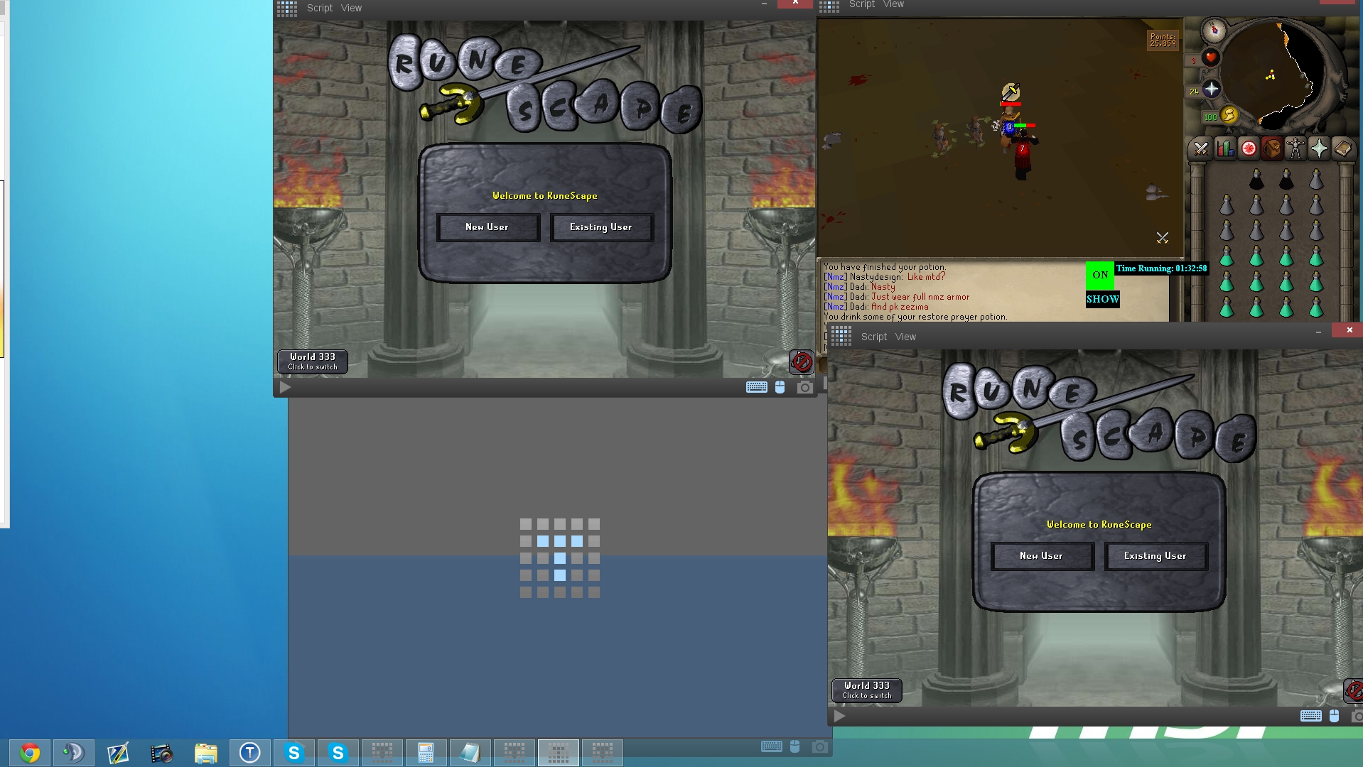This screenshot has height=767, width=1363.
Task: Open the Script menu in the top-right game window
Action: point(862,4)
